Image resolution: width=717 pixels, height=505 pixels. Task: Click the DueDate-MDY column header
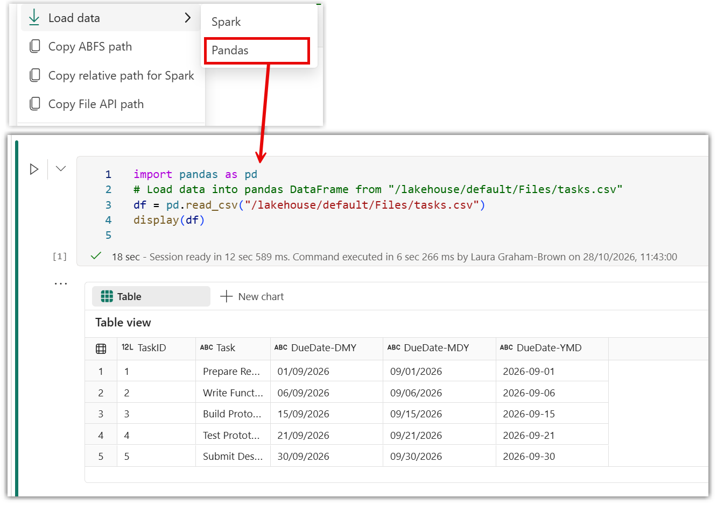pyautogui.click(x=440, y=348)
